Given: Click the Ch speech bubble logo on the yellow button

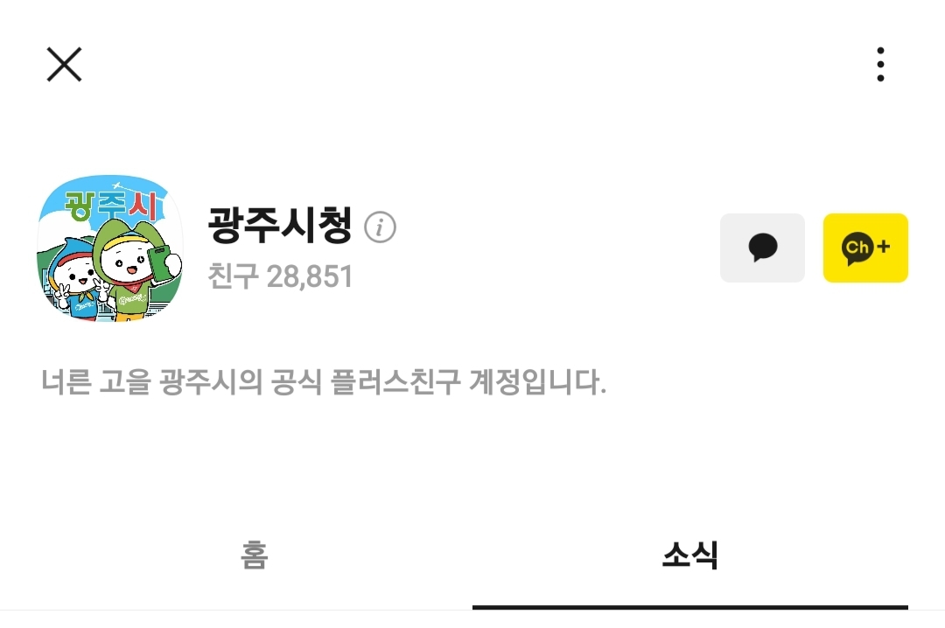Looking at the screenshot, I should click(x=857, y=248).
